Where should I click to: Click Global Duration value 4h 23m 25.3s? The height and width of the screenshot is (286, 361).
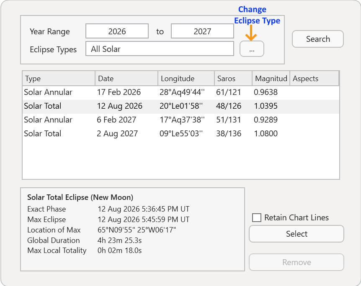[x=119, y=240]
